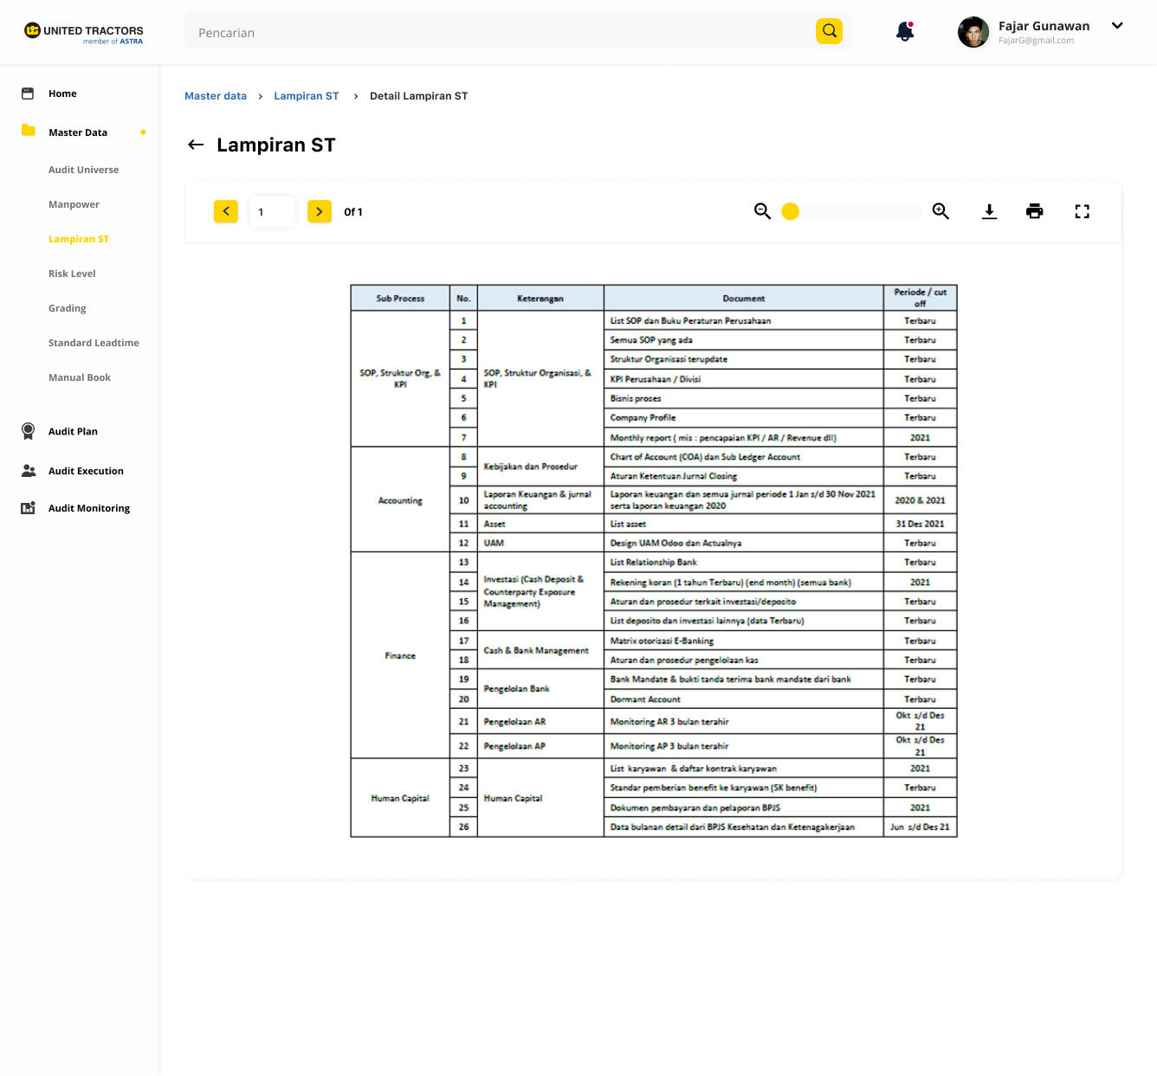Expand the Audit Plan sidebar menu
The width and height of the screenshot is (1157, 1076).
pos(73,431)
